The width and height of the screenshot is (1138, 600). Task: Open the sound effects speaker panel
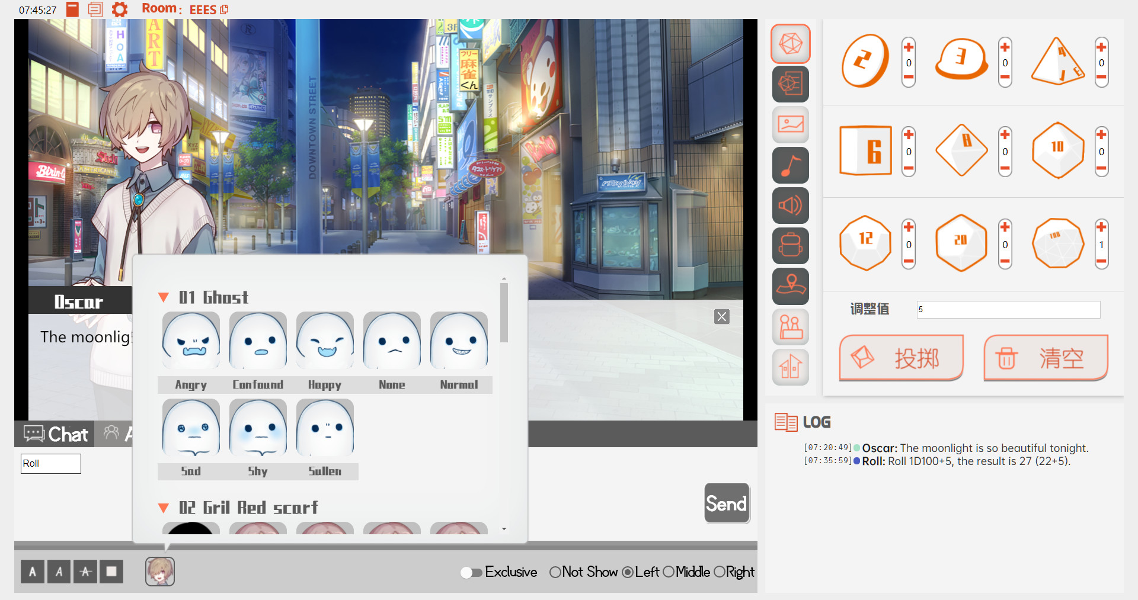pyautogui.click(x=791, y=206)
